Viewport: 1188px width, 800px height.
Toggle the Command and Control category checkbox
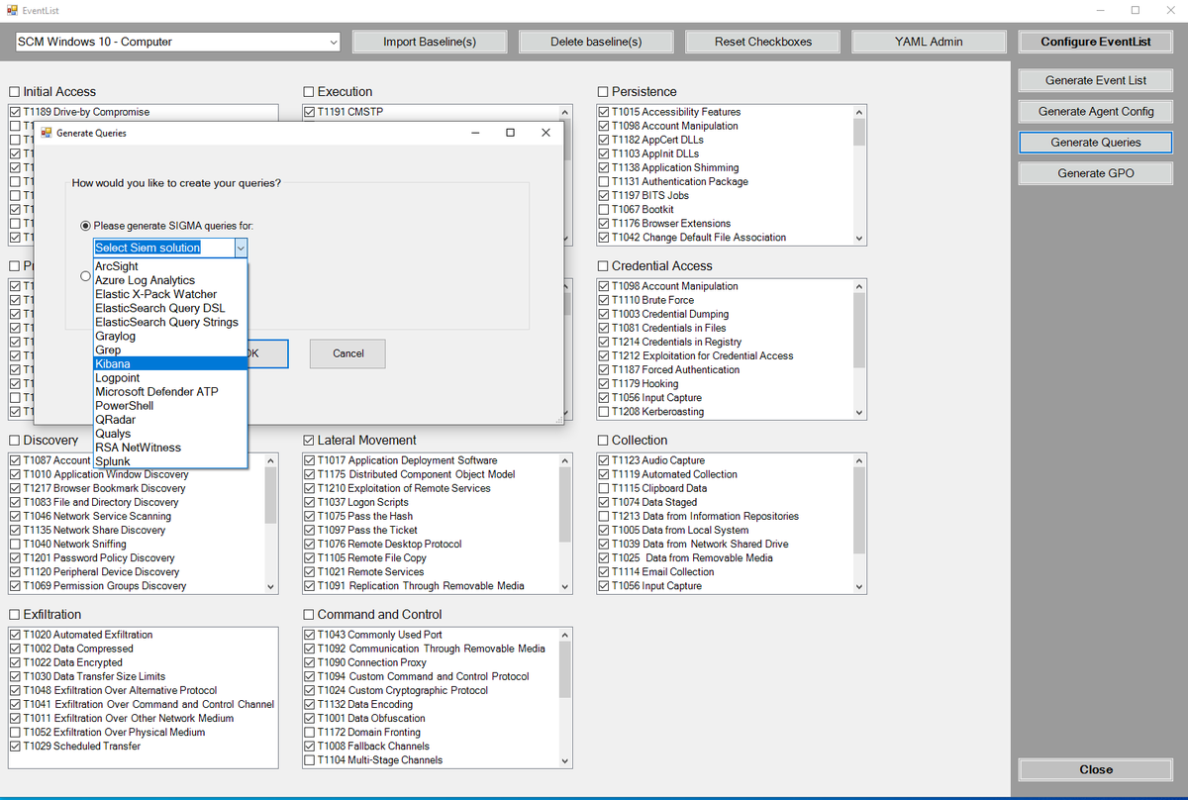pyautogui.click(x=309, y=614)
